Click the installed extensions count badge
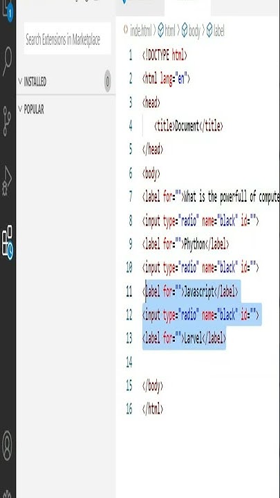This screenshot has width=280, height=498. click(x=108, y=82)
